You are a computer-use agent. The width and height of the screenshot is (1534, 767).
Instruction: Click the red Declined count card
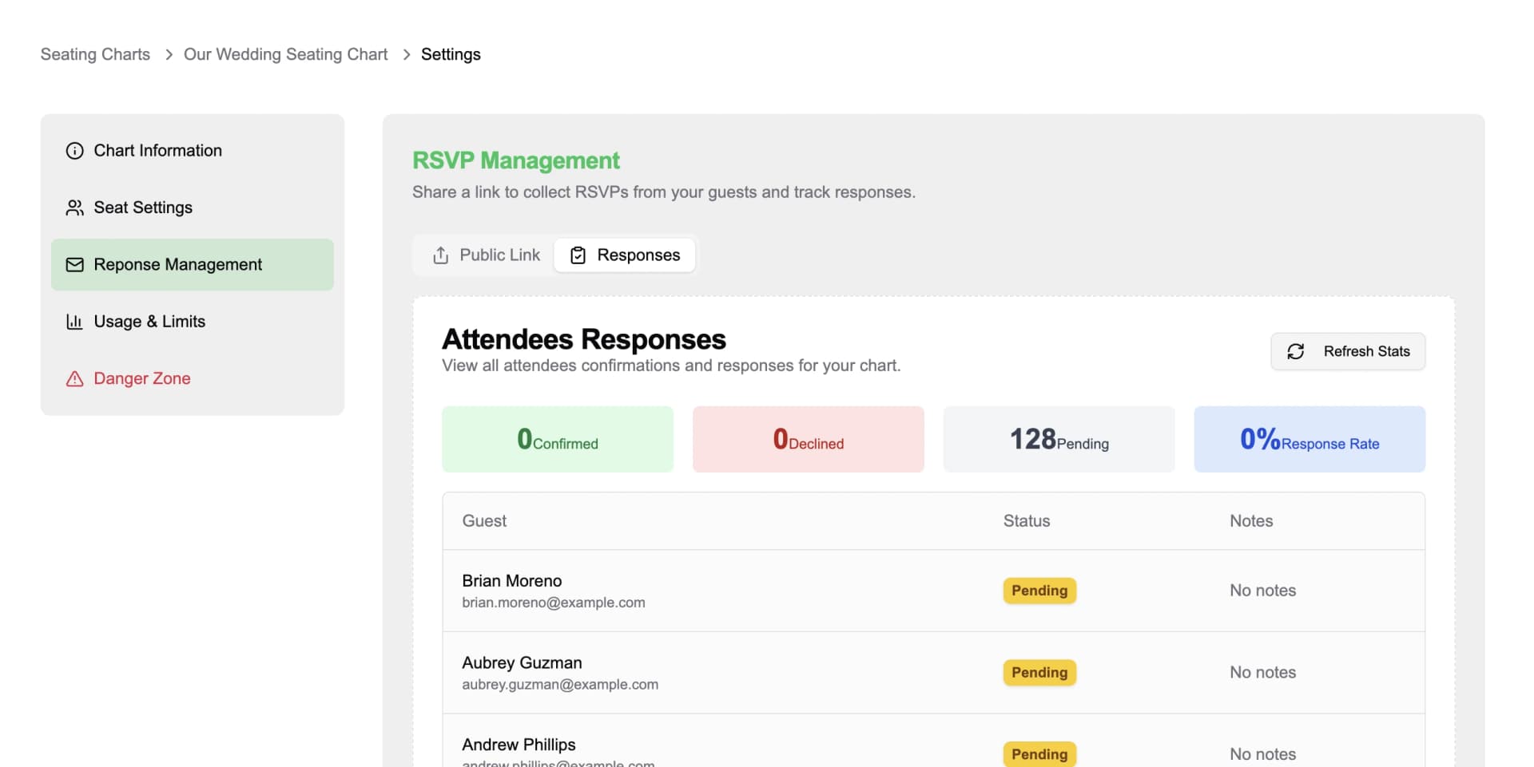(808, 439)
